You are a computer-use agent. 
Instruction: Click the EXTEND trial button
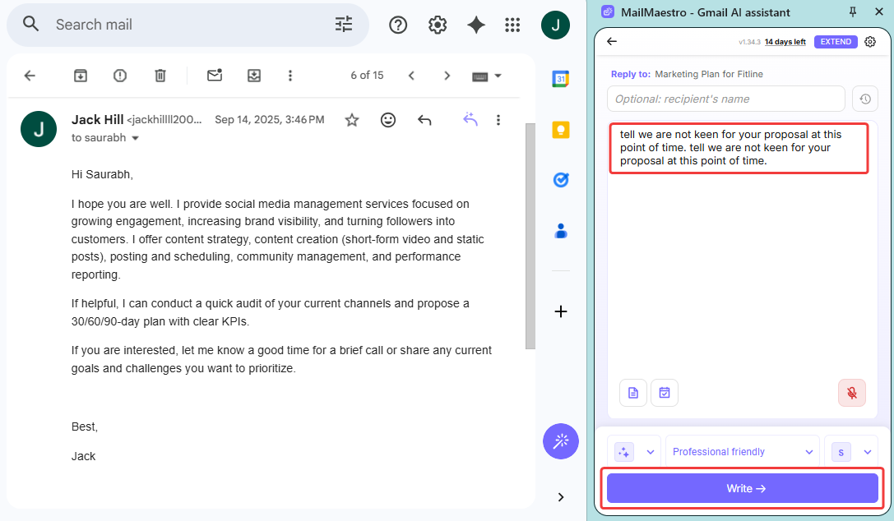tap(836, 42)
